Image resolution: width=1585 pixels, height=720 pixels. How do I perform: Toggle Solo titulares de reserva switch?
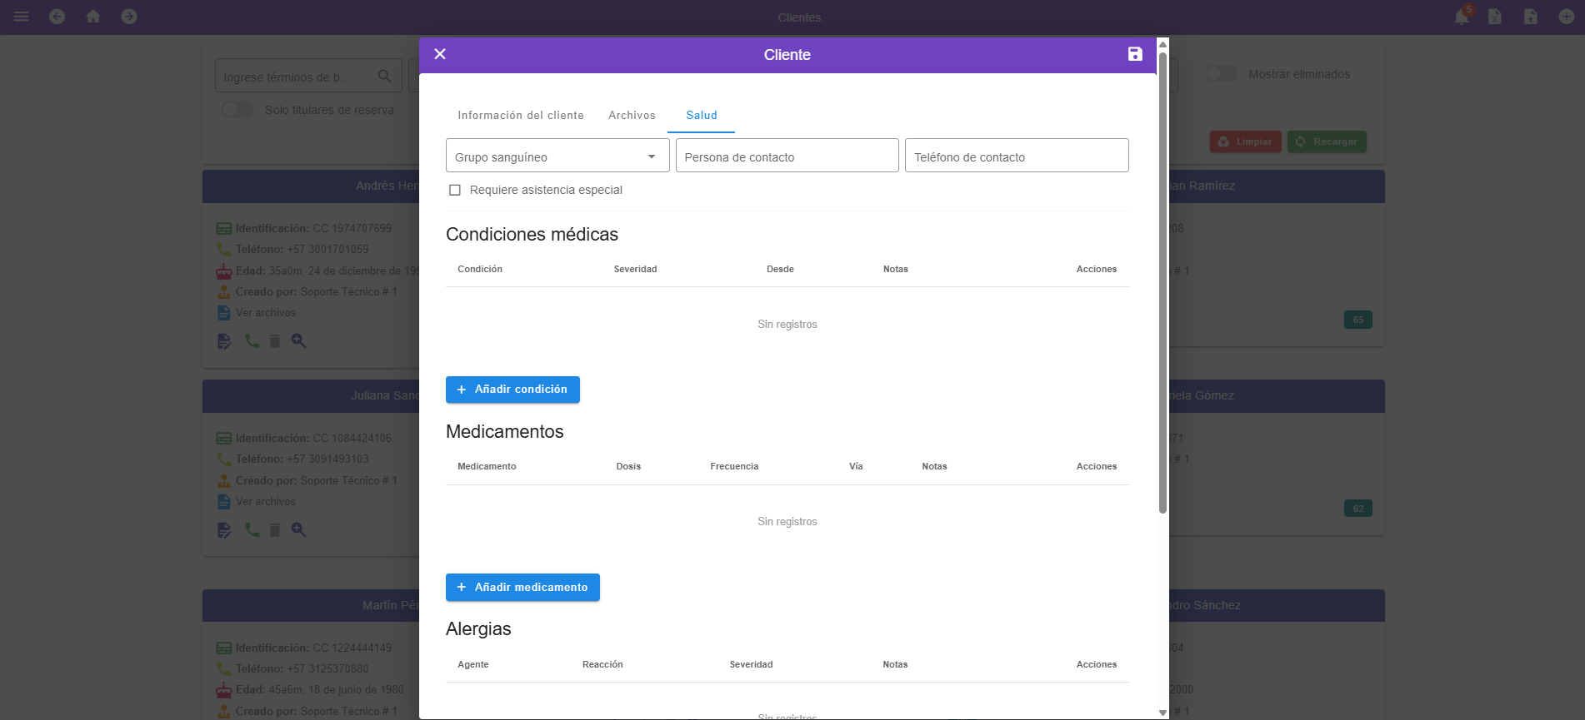pyautogui.click(x=237, y=110)
